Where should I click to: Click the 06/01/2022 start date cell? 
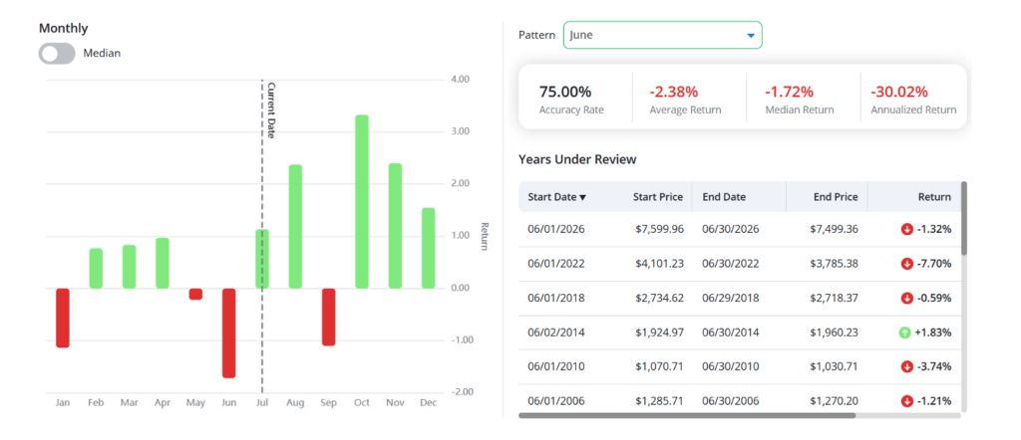point(556,264)
